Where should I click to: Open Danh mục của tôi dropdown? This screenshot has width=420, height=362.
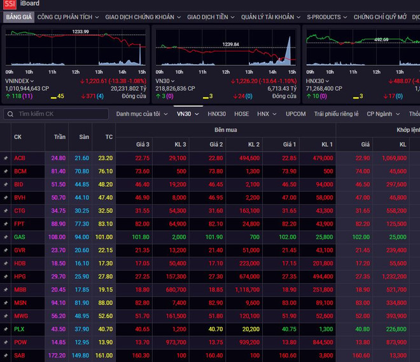[142, 114]
